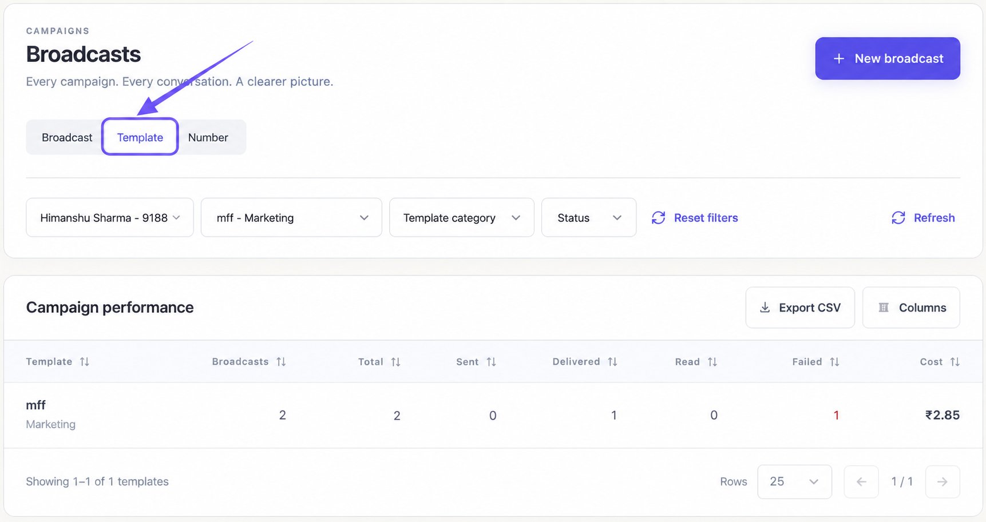Screen dimensions: 986x522
Task: Click the Total column header text
Action: click(371, 362)
